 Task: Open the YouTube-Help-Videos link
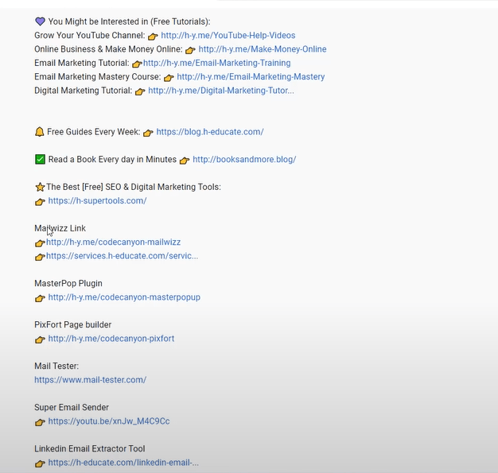pyautogui.click(x=228, y=35)
